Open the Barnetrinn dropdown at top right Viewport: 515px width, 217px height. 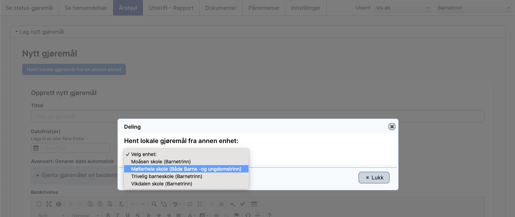474,8
